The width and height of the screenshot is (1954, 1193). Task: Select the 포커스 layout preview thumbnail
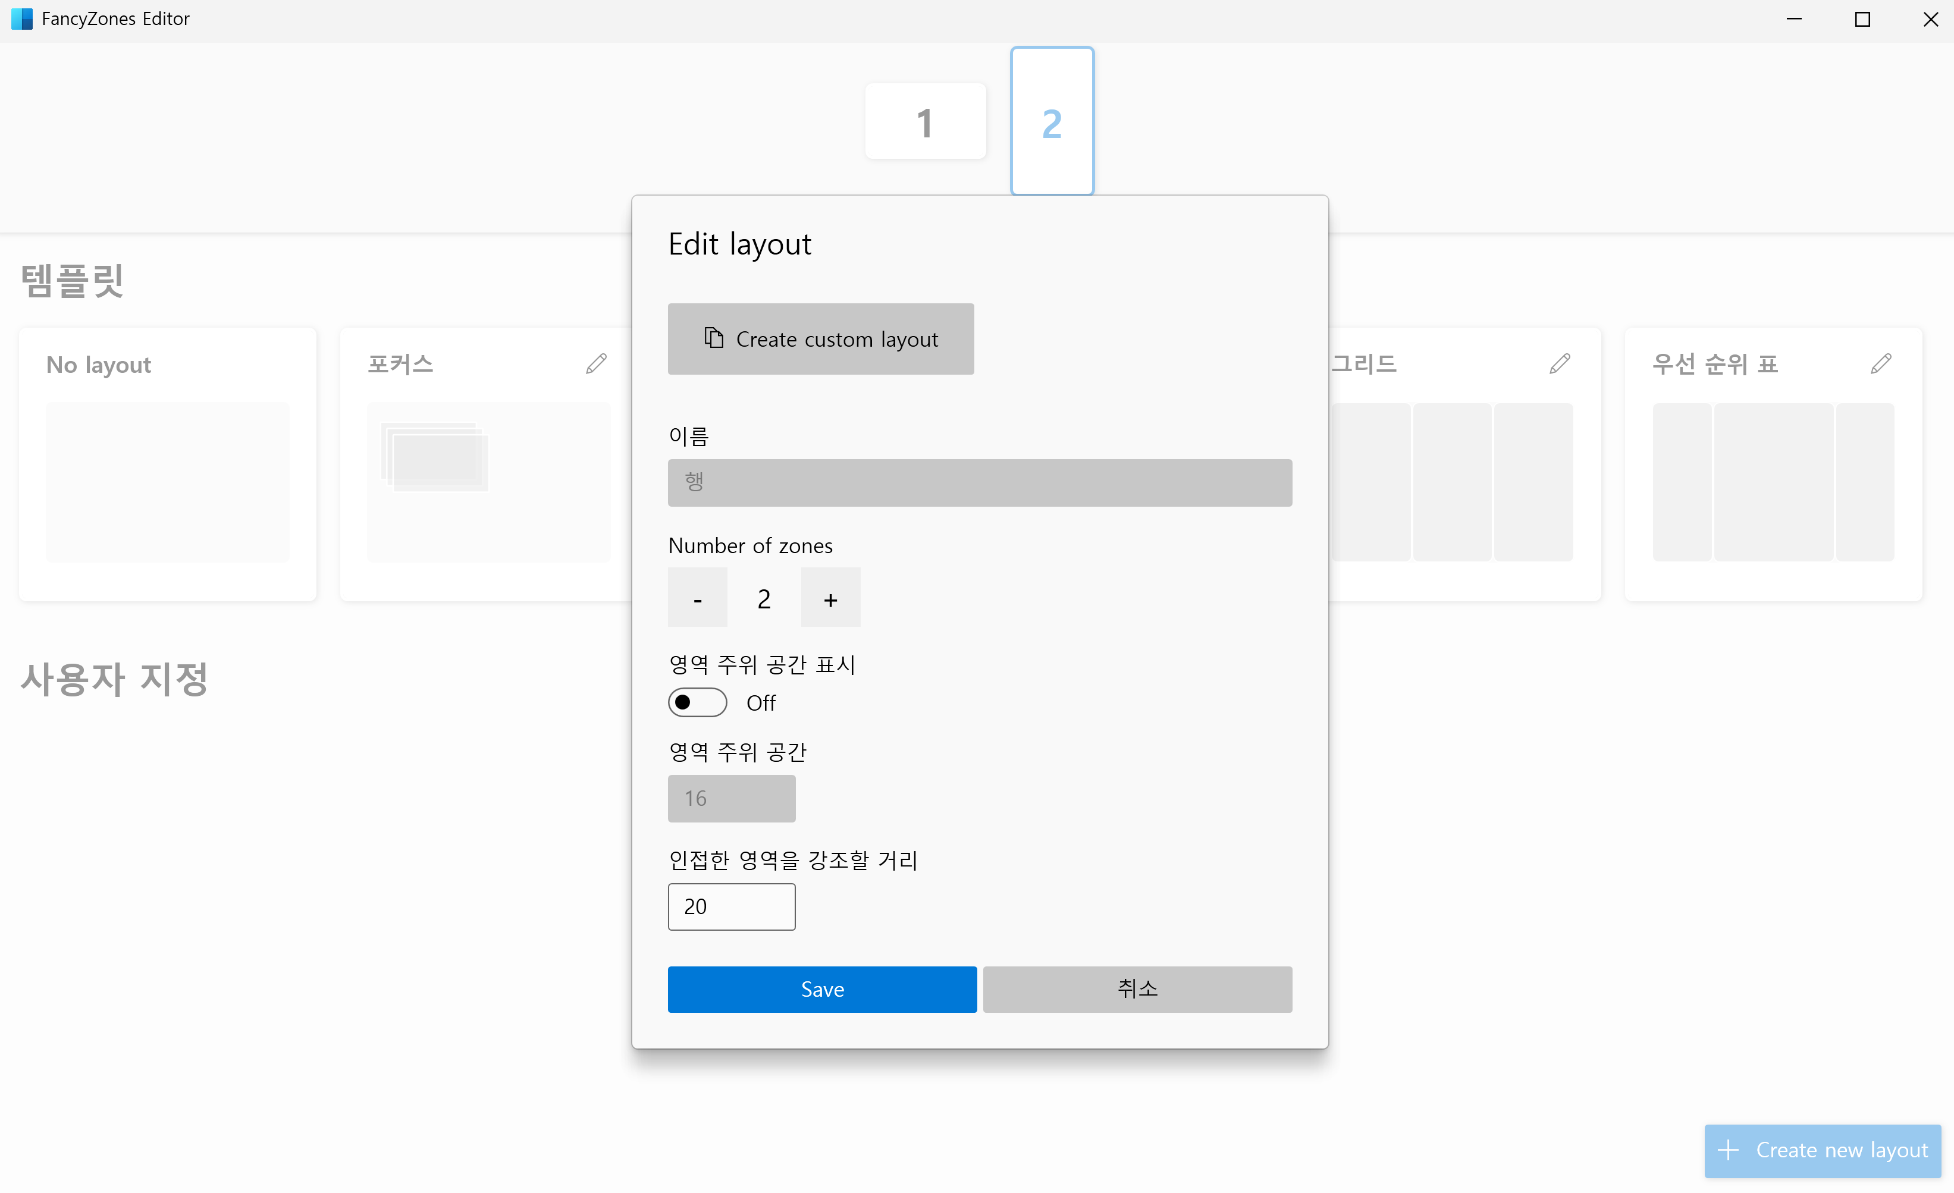488,482
